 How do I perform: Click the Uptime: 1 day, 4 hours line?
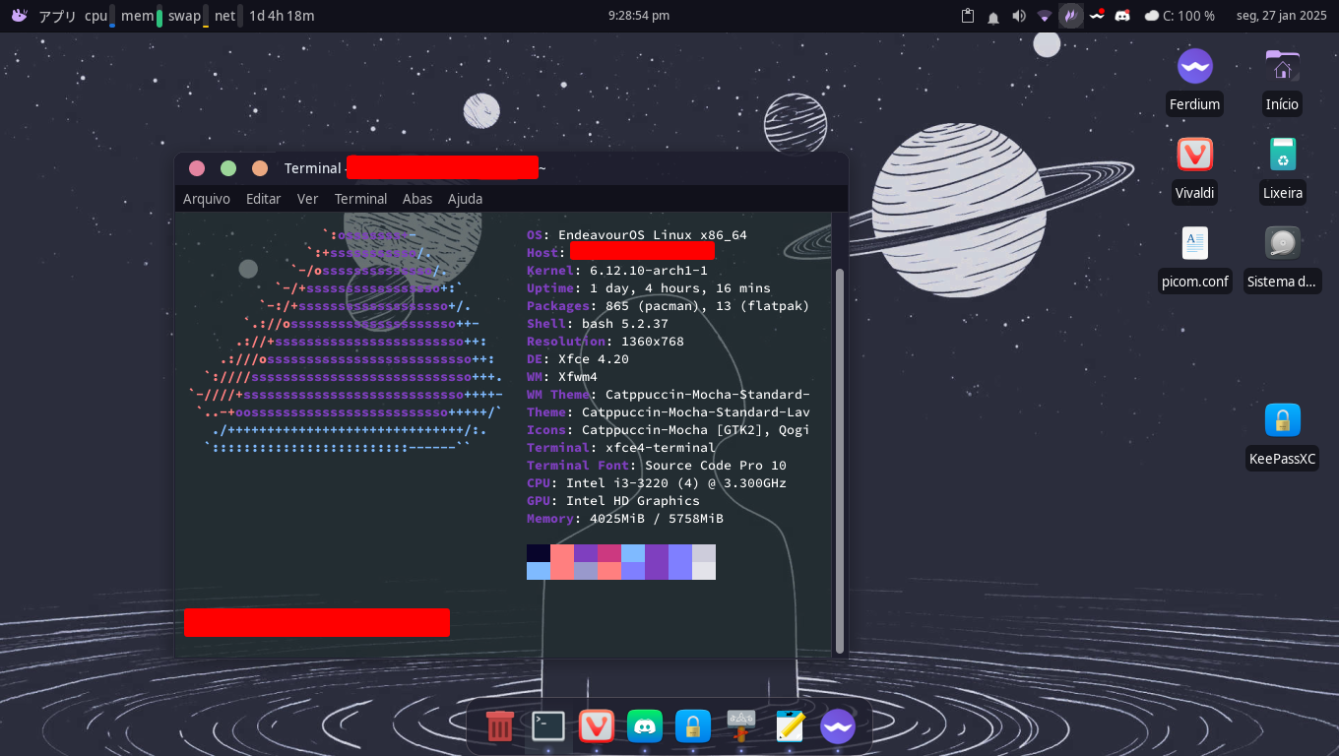point(649,288)
